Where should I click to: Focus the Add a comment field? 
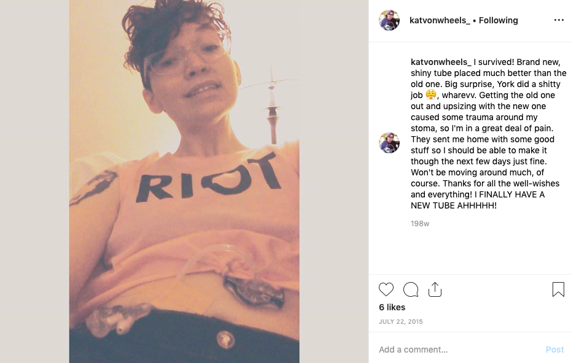click(x=459, y=350)
